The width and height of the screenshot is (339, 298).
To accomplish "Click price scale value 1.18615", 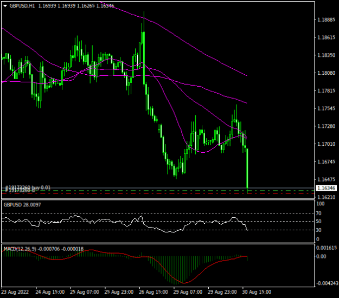I will point(326,37).
